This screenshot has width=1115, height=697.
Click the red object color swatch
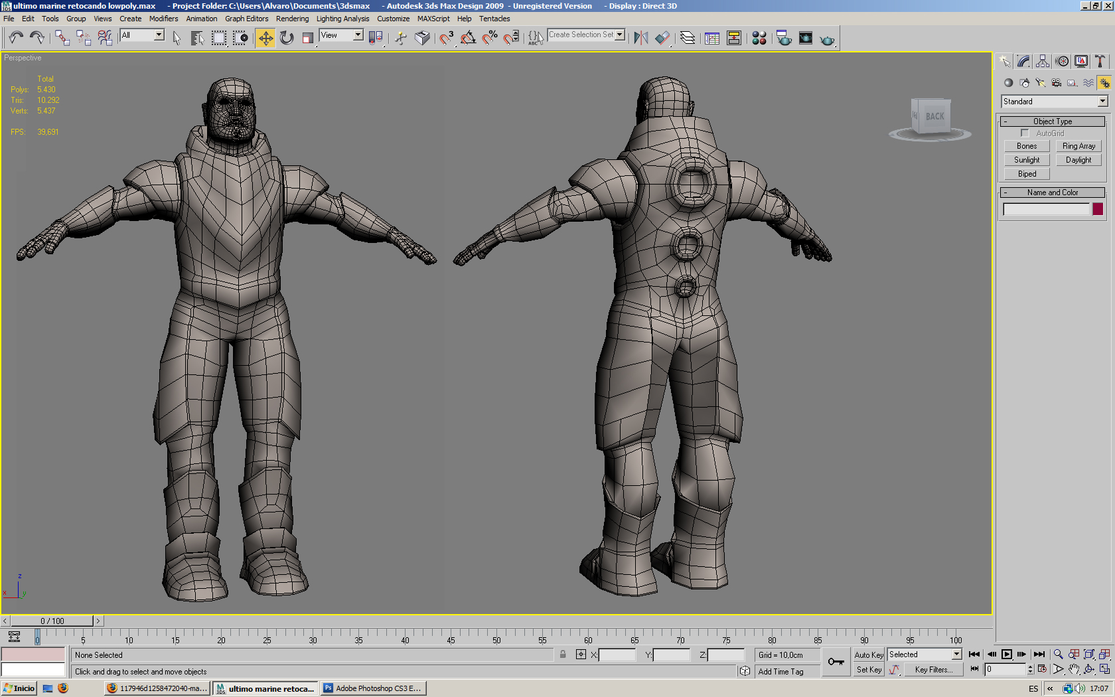tap(1098, 209)
